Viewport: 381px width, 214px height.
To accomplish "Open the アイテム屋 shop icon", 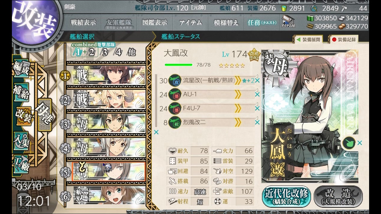I will click(x=288, y=21).
